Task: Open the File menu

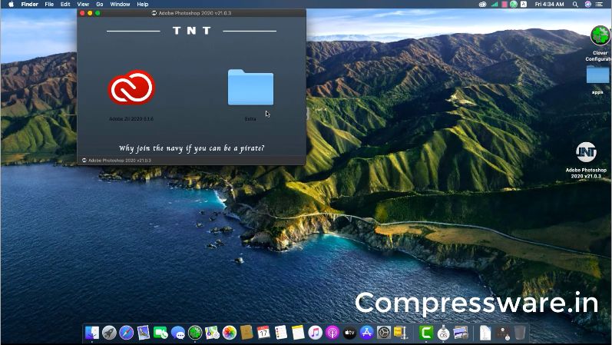Action: [x=49, y=5]
